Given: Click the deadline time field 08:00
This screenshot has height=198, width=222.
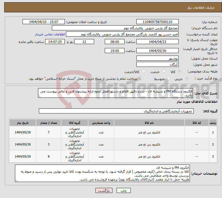Looking at the screenshot, I should click(x=115, y=42).
